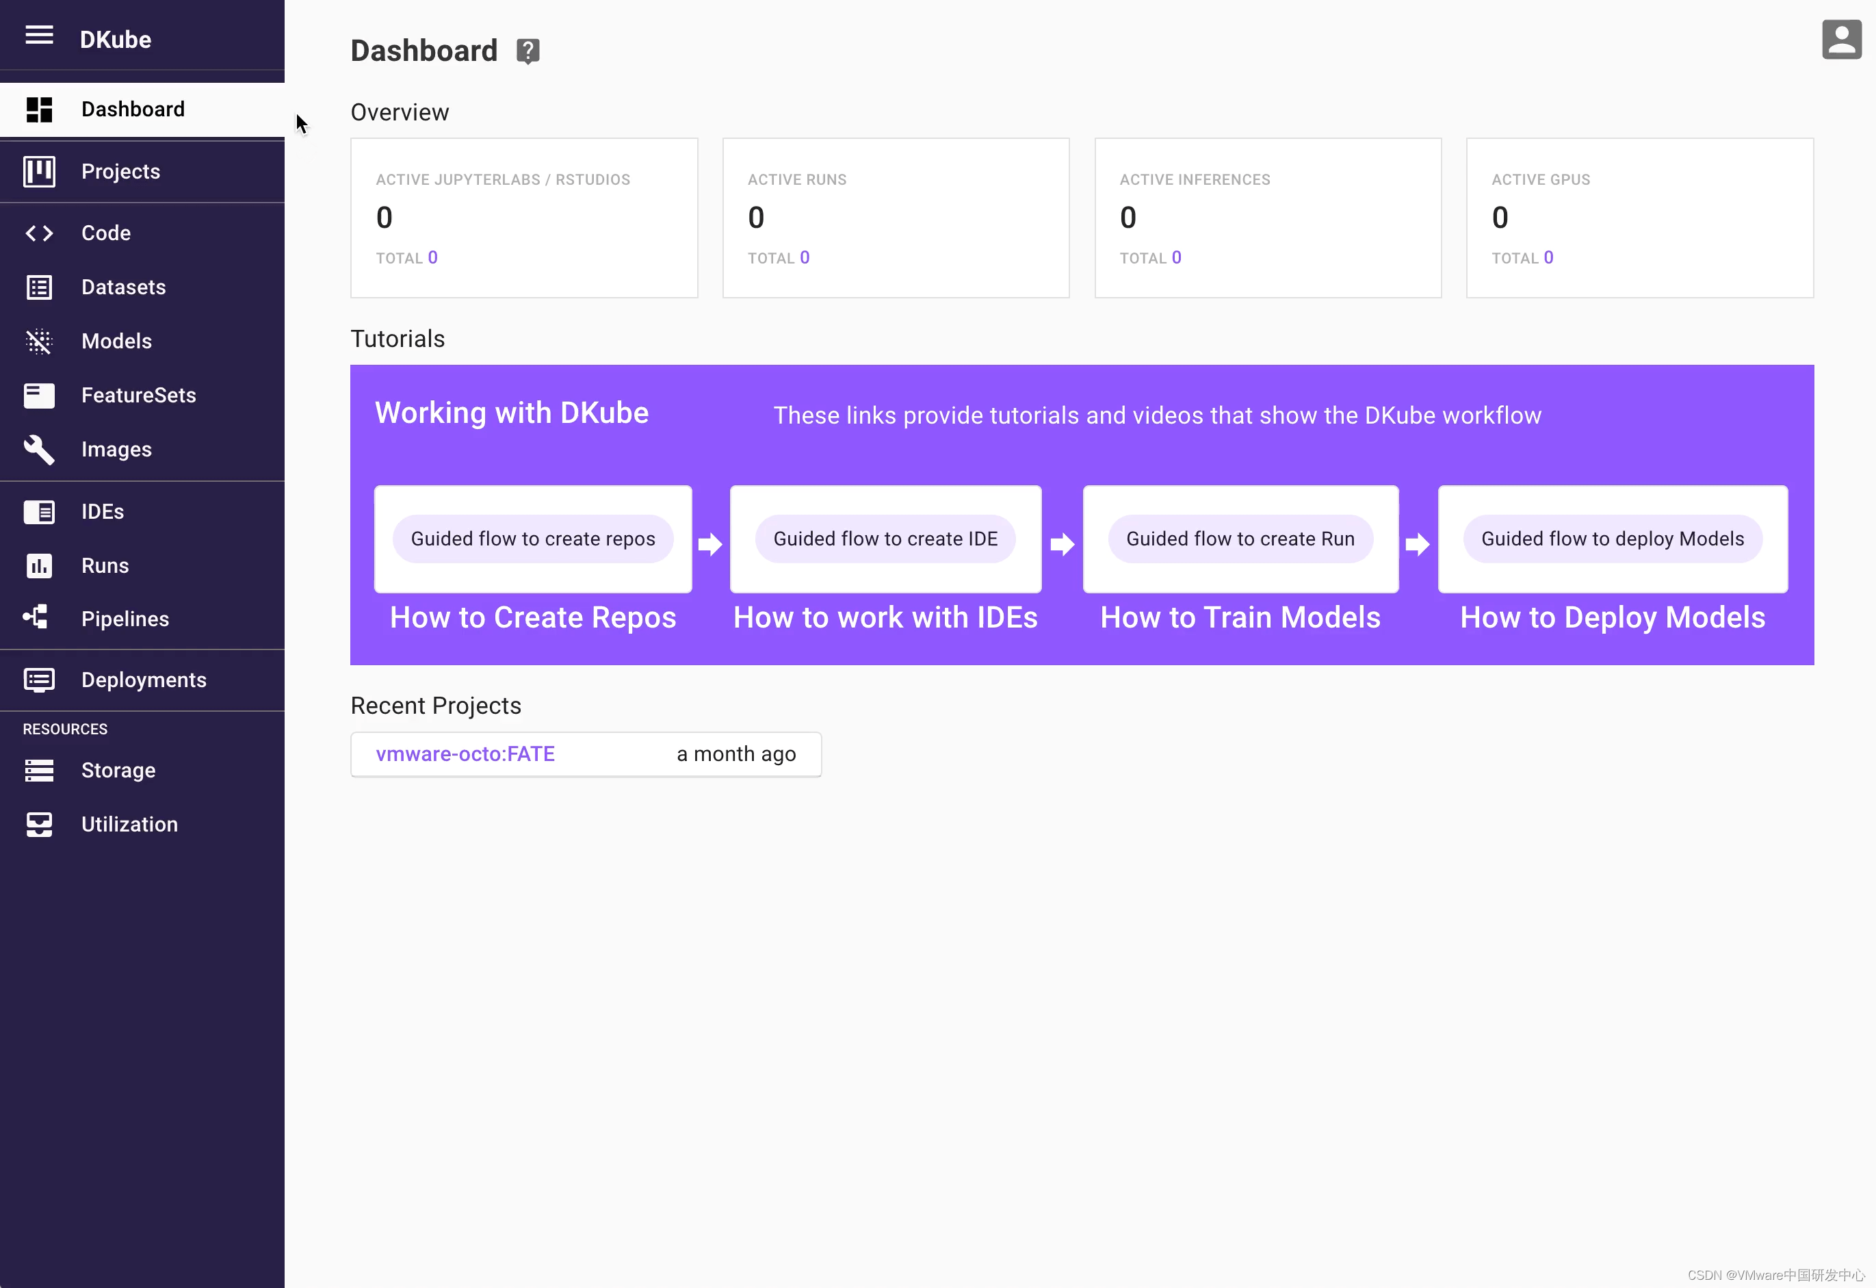This screenshot has height=1288, width=1876.
Task: Open Utilization under Resources
Action: (142, 825)
